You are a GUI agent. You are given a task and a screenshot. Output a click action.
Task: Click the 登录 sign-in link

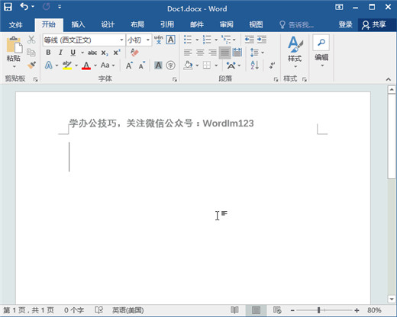345,24
